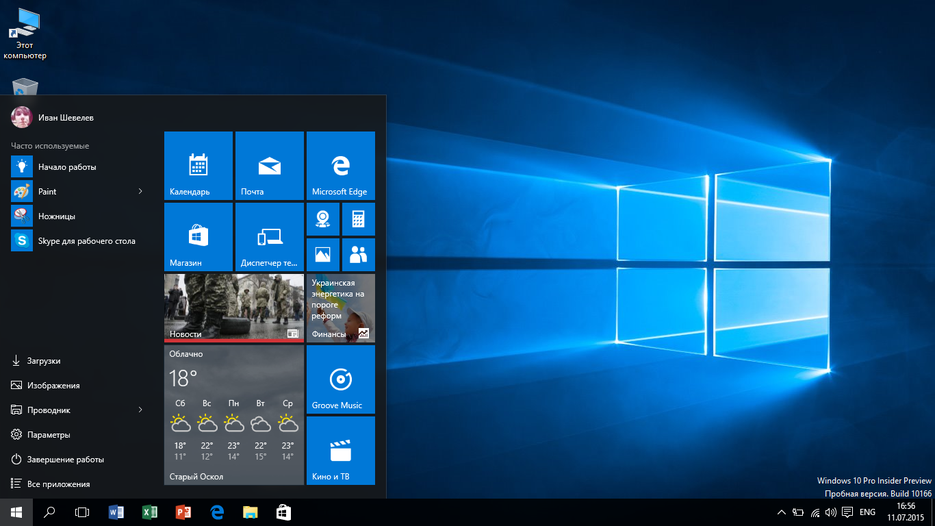Open Параметры from the Start menu

49,435
